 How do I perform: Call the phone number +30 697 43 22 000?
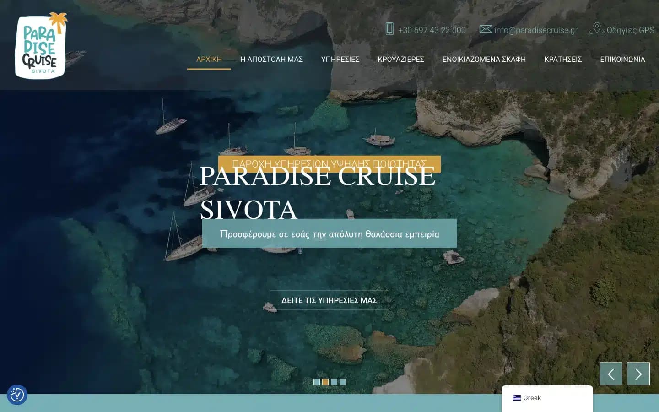tap(432, 30)
